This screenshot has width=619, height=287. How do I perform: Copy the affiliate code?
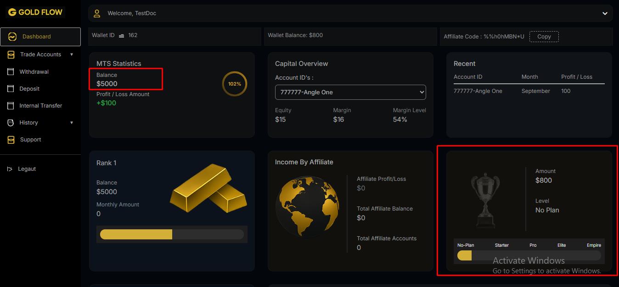(x=544, y=37)
